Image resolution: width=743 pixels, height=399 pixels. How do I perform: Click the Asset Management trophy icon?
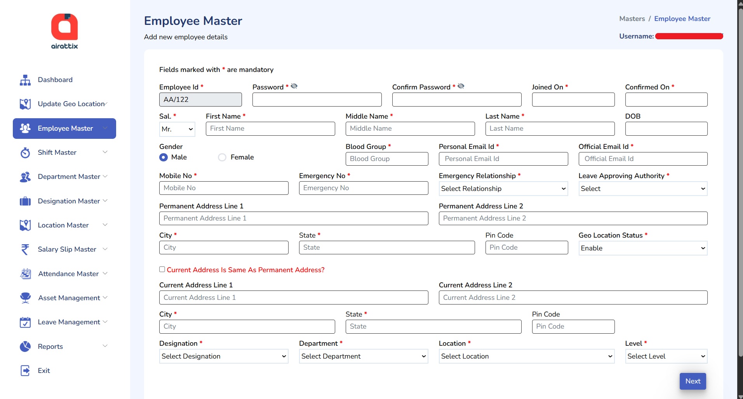[25, 298]
